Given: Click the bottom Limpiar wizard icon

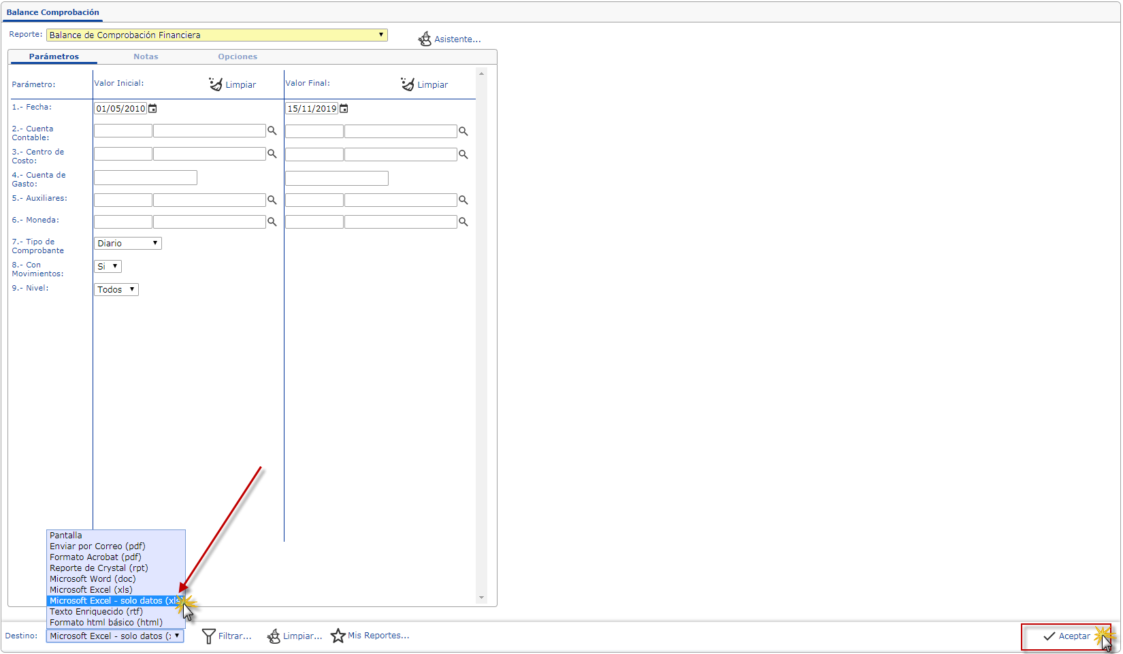Looking at the screenshot, I should 274,636.
